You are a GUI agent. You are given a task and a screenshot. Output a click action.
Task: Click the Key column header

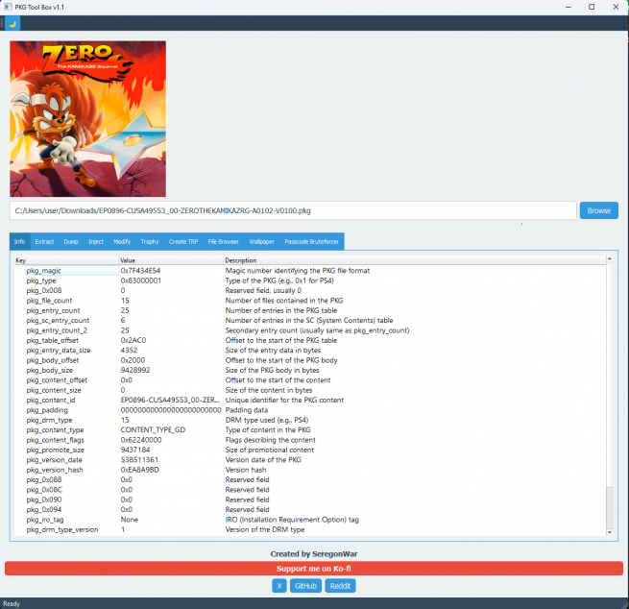tap(66, 260)
